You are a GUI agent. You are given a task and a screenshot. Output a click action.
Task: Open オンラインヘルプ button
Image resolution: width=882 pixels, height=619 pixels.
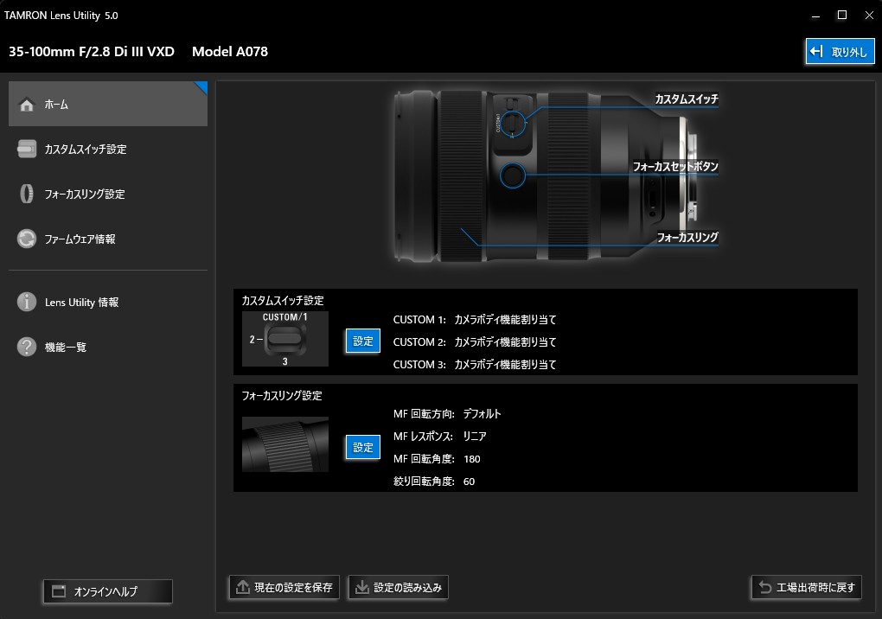tap(107, 591)
